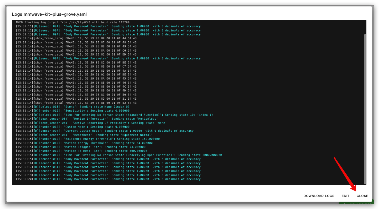The height and width of the screenshot is (209, 379).
Task: Click the frame line '53 59 80 8A 00 01 0F C6'
Action: point(76,51)
